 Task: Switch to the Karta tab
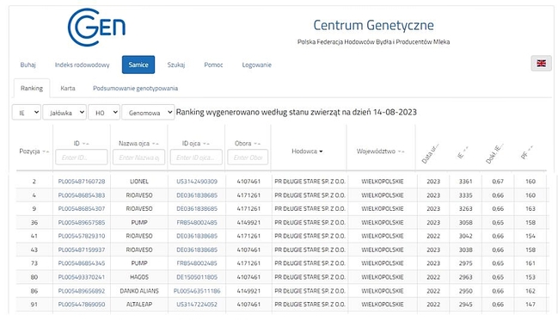point(68,88)
